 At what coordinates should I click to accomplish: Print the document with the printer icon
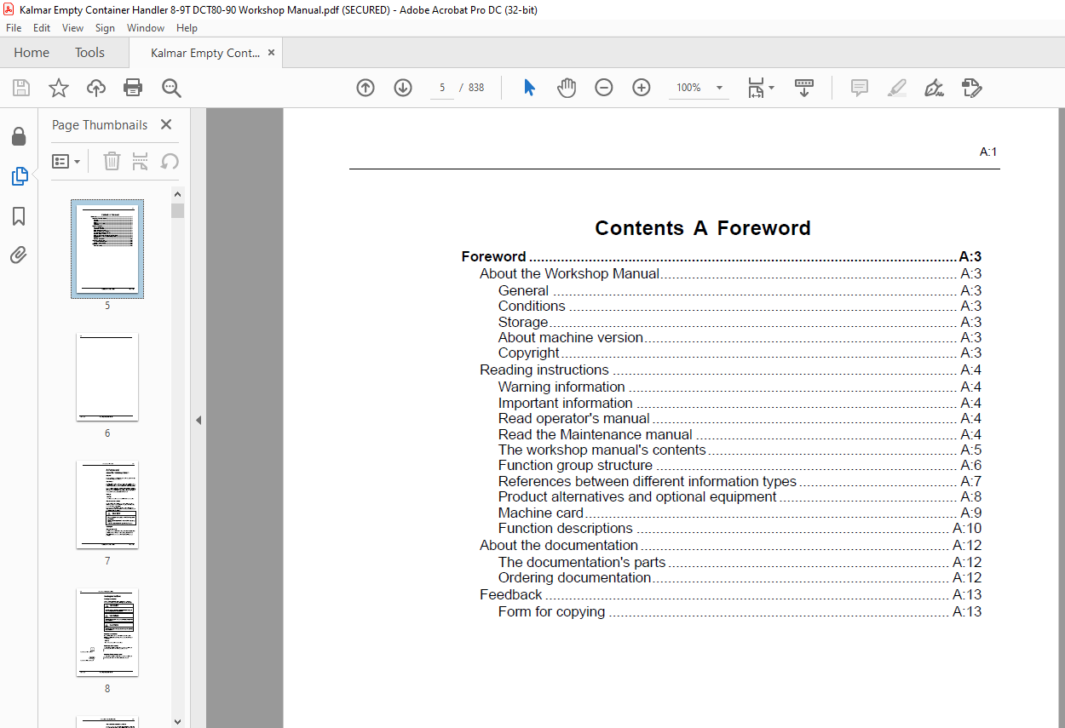pos(133,88)
